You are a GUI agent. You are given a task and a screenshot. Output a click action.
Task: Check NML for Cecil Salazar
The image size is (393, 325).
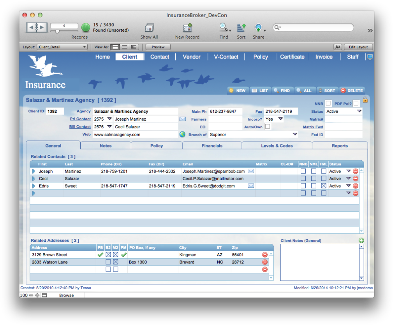point(314,179)
